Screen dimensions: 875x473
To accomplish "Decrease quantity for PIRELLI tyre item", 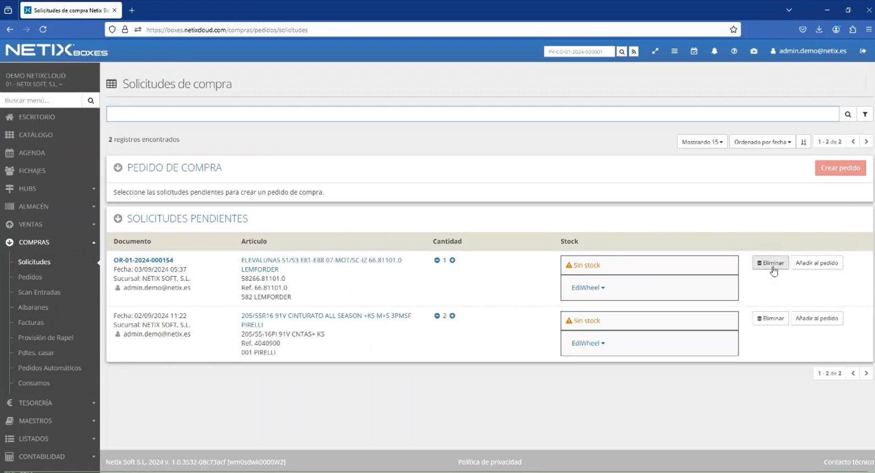I will click(x=437, y=316).
